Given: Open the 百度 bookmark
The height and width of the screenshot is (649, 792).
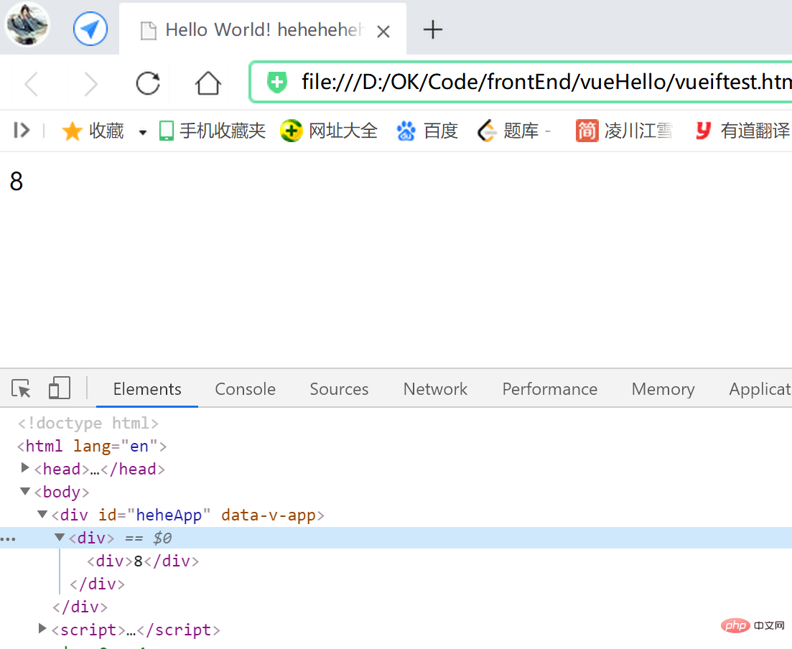Looking at the screenshot, I should pyautogui.click(x=427, y=131).
